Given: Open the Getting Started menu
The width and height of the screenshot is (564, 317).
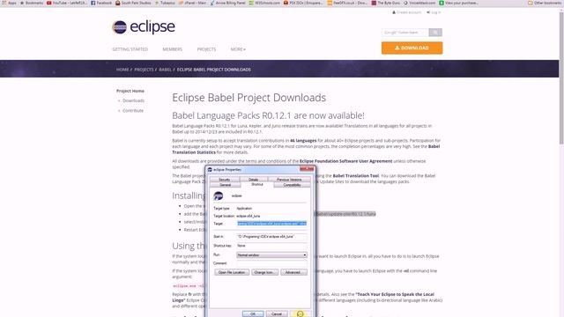Looking at the screenshot, I should 130,49.
